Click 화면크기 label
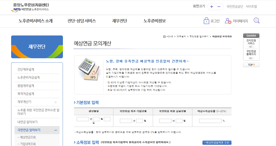This screenshot has width=276, height=146. 199,6
